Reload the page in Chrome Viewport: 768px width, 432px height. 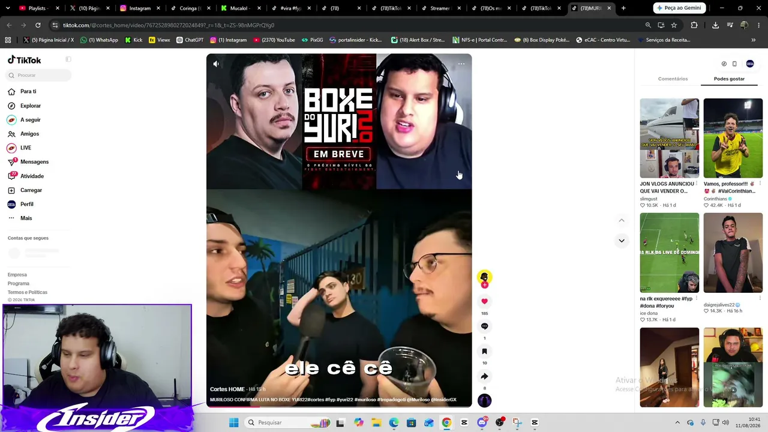click(x=38, y=25)
